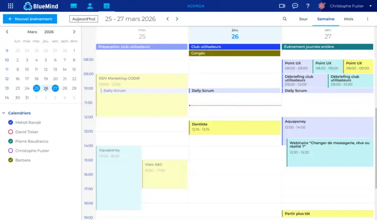Open the applications grid menu
The image size is (377, 220).
(11, 6)
